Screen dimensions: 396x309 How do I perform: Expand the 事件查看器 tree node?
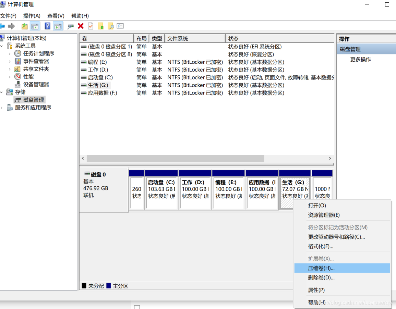coord(10,61)
